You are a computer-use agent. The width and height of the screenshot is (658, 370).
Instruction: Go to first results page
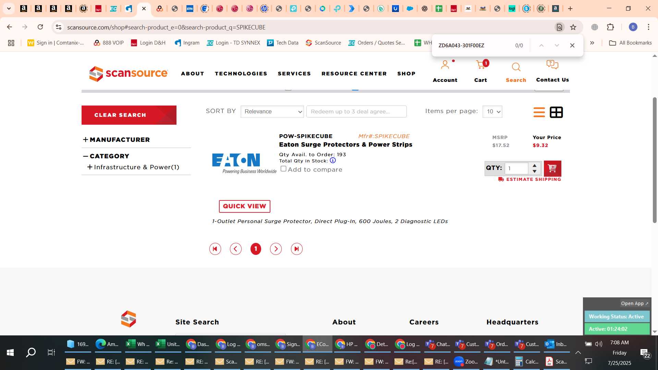[215, 249]
